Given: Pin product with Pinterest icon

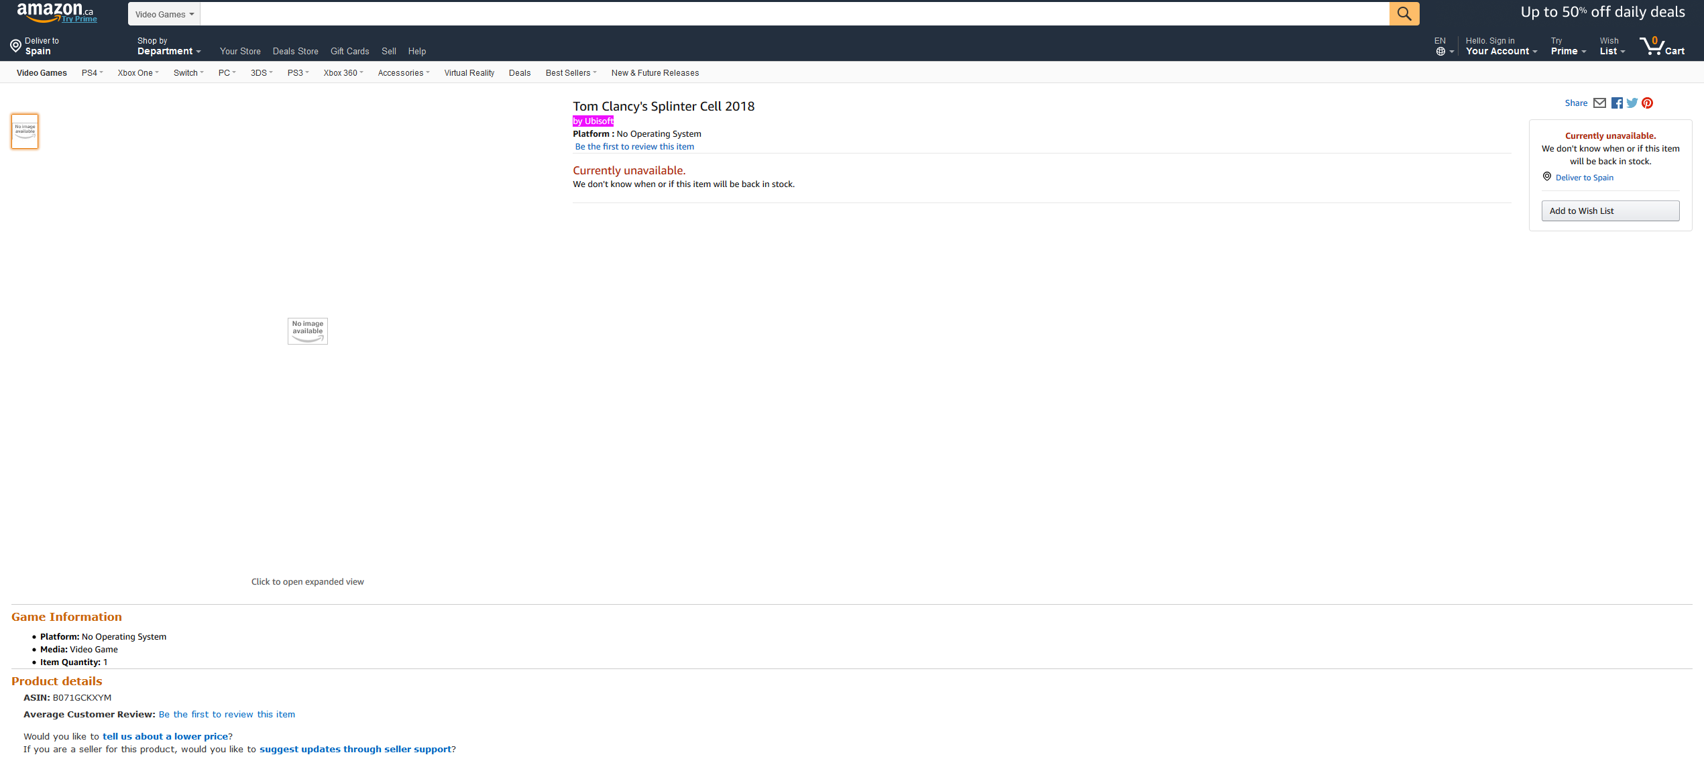Looking at the screenshot, I should pyautogui.click(x=1647, y=103).
